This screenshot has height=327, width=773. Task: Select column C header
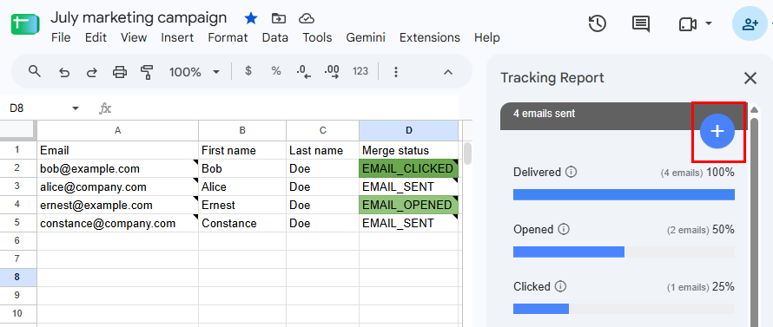tap(323, 130)
